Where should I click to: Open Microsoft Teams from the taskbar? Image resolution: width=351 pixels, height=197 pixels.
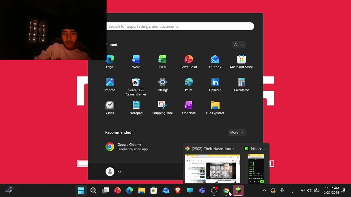tap(202, 190)
